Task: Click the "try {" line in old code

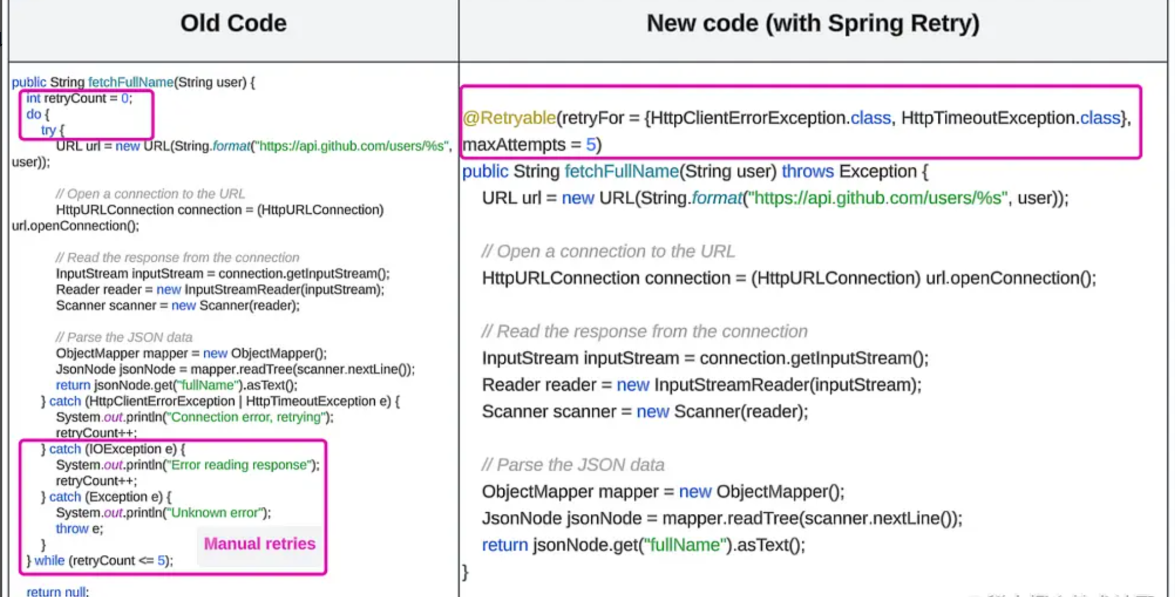Action: [52, 130]
